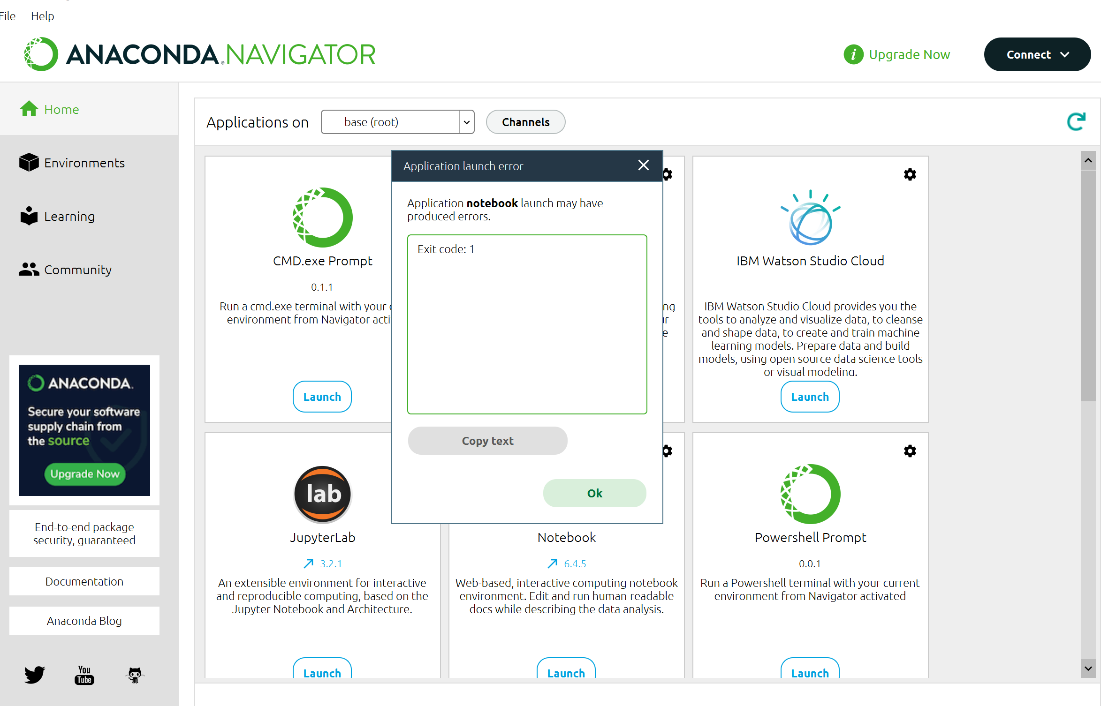This screenshot has height=706, width=1101.
Task: Click the green Upgrade Now info icon
Action: (x=853, y=55)
